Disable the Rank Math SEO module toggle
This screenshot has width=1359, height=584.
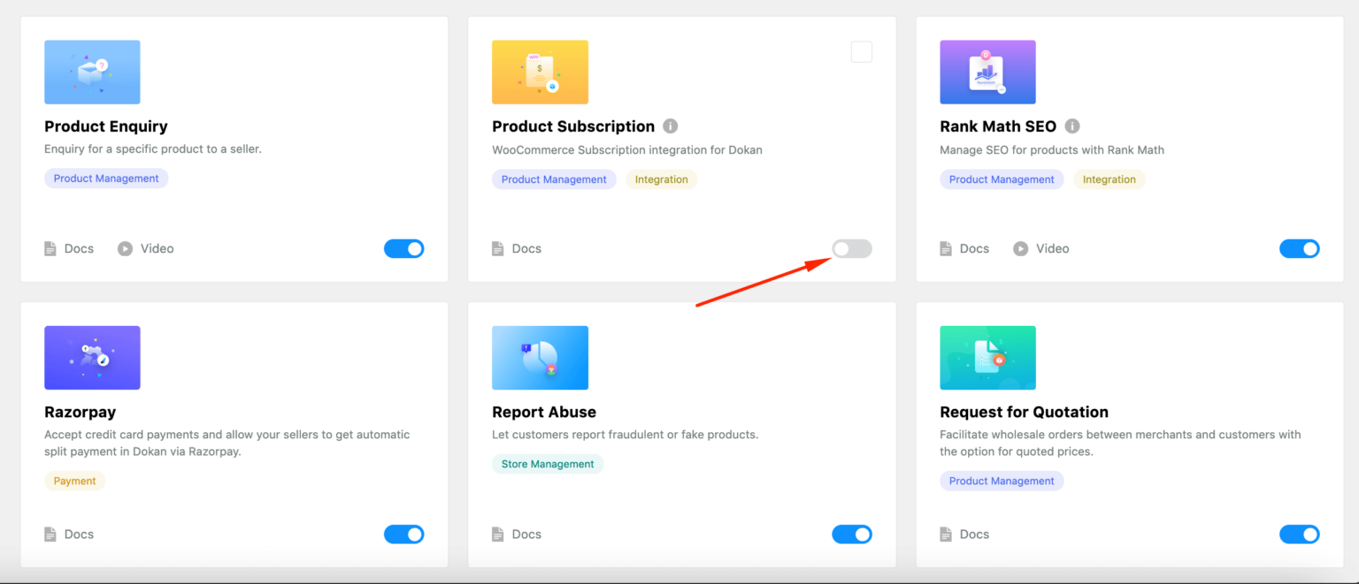tap(1300, 249)
